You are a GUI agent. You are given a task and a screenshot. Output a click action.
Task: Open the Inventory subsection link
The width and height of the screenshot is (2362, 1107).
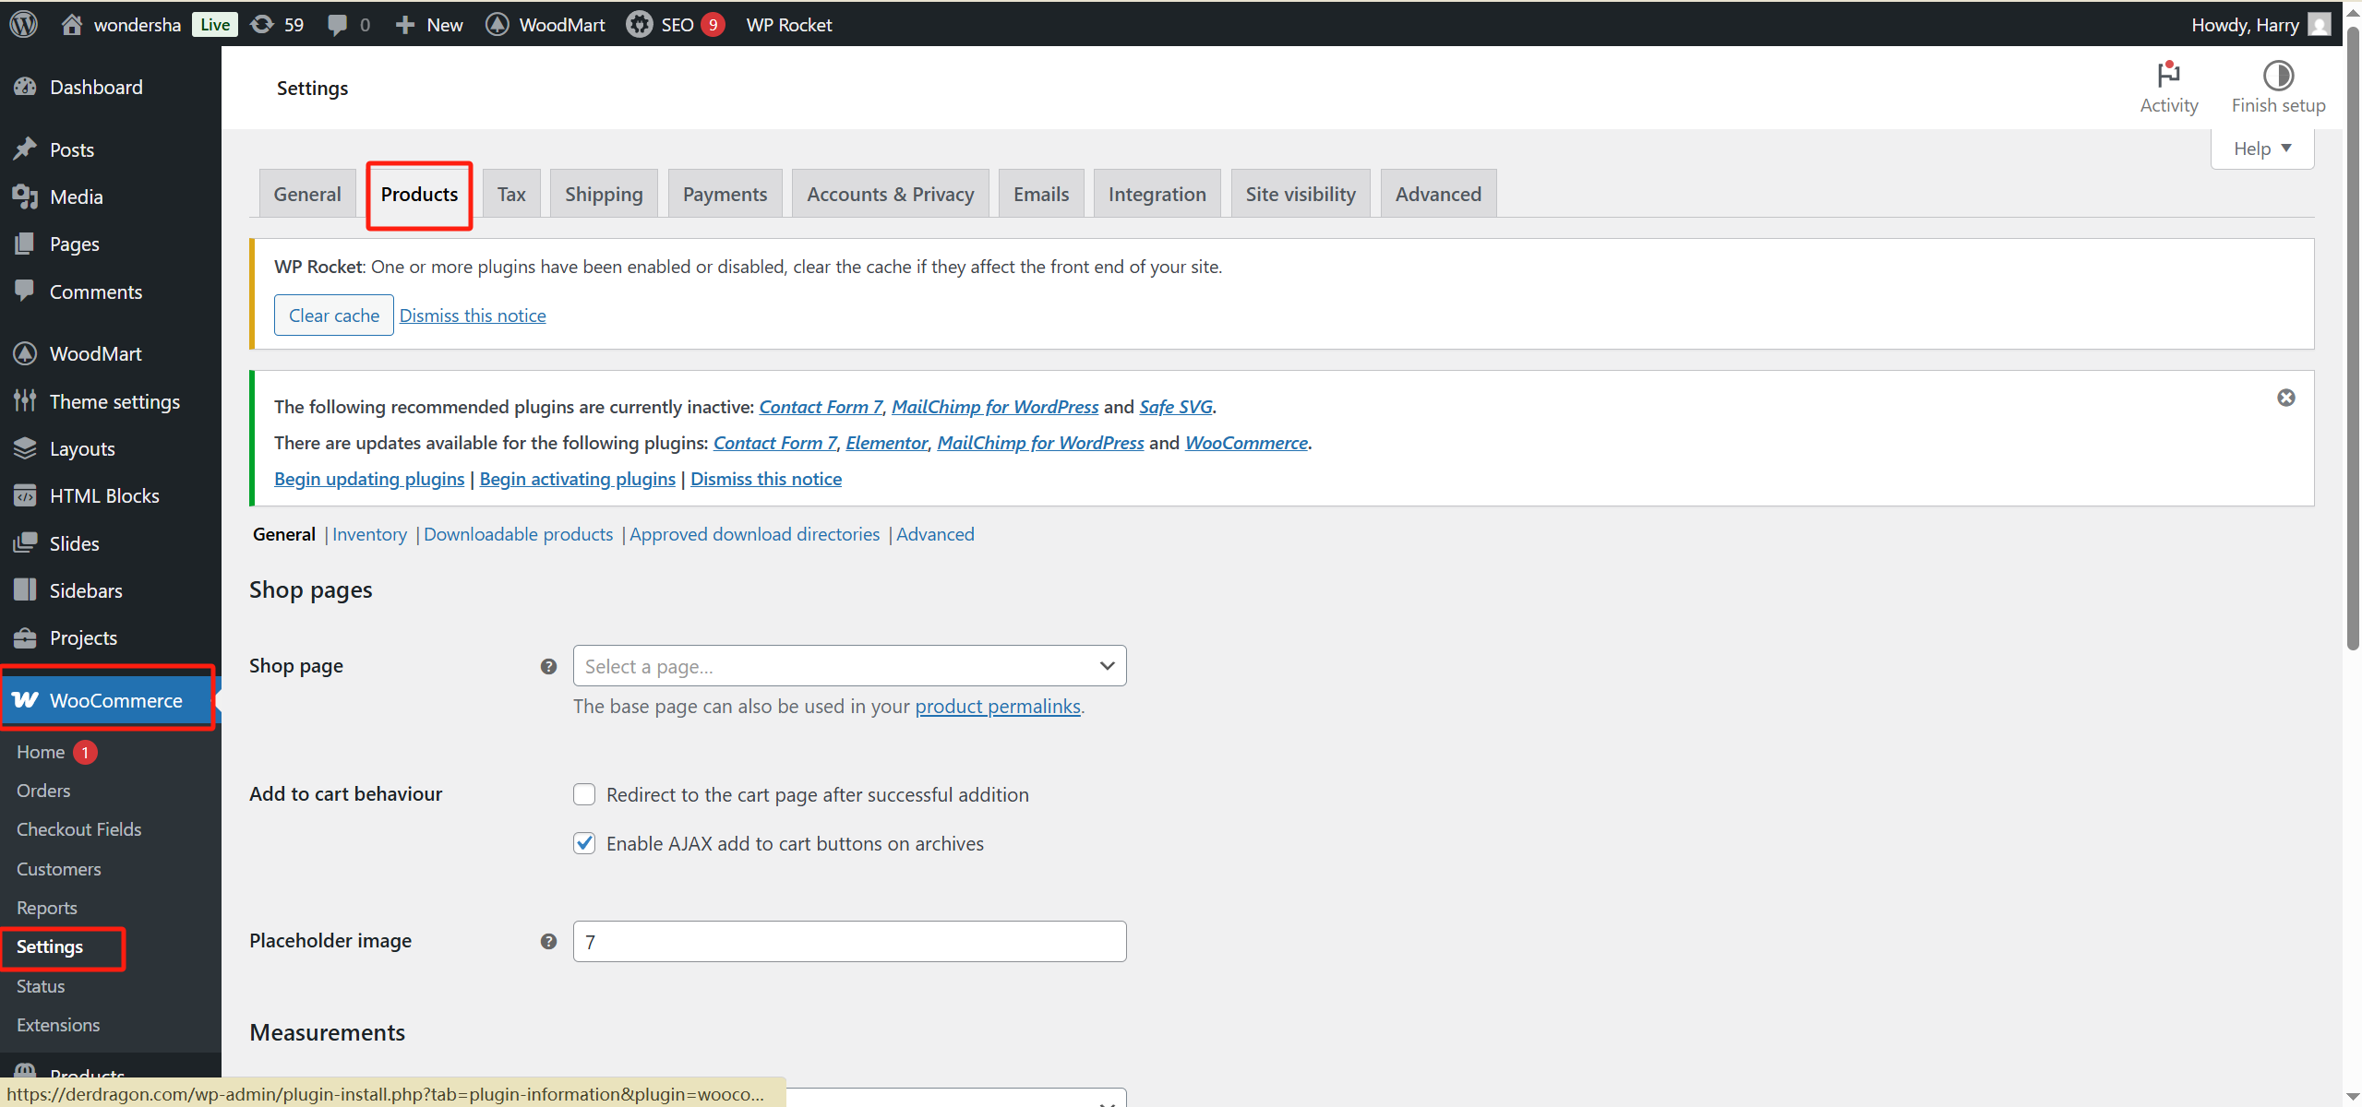(369, 534)
